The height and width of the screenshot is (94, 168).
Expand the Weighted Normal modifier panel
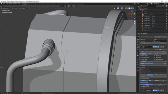coord(141,90)
